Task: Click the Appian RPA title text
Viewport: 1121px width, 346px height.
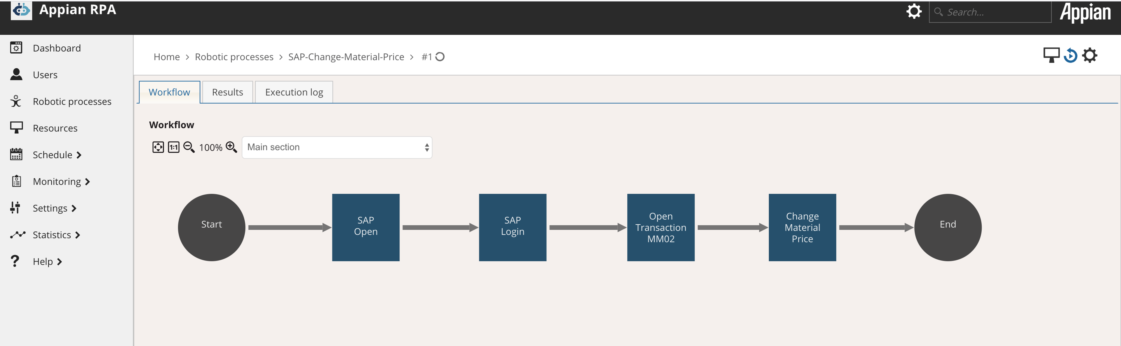Action: click(77, 10)
